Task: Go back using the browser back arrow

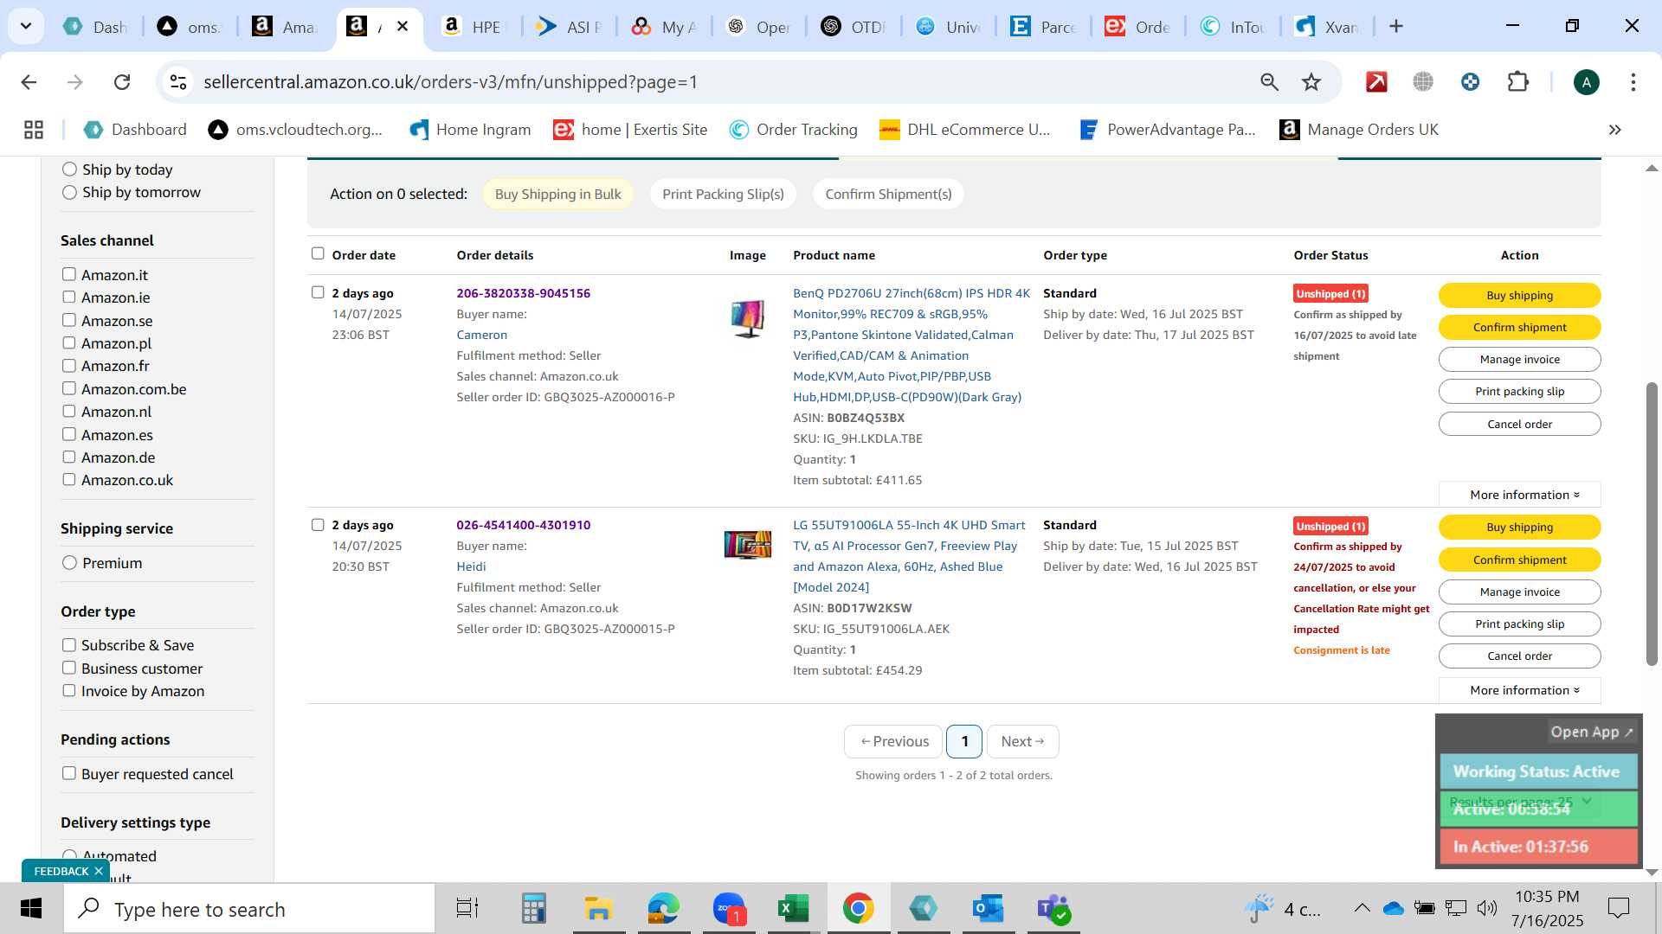Action: (29, 82)
